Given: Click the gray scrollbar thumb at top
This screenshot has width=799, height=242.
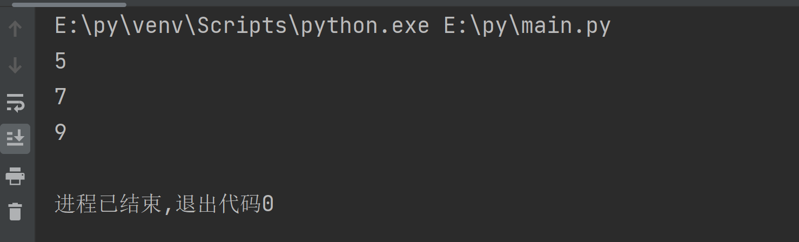Looking at the screenshot, I should click(69, 4).
